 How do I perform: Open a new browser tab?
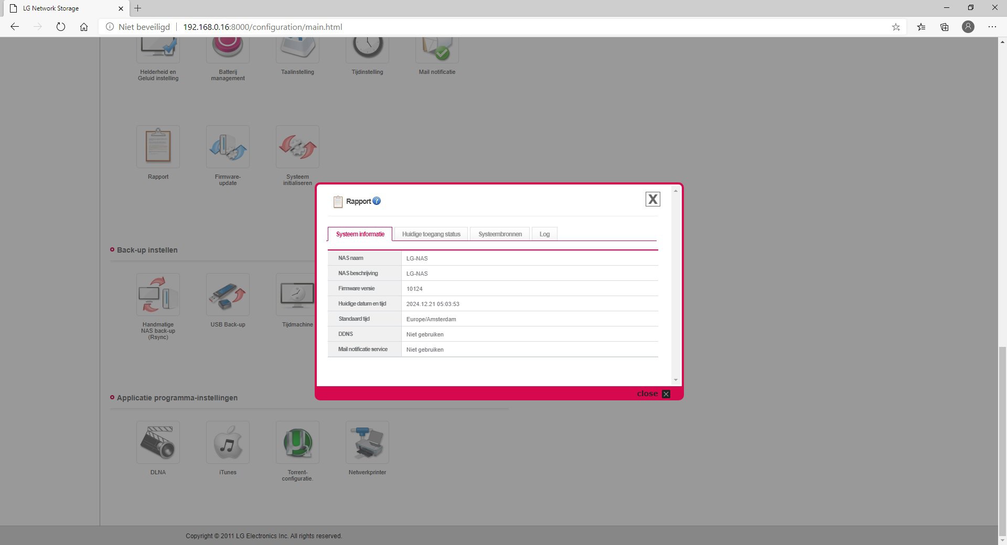tap(138, 8)
